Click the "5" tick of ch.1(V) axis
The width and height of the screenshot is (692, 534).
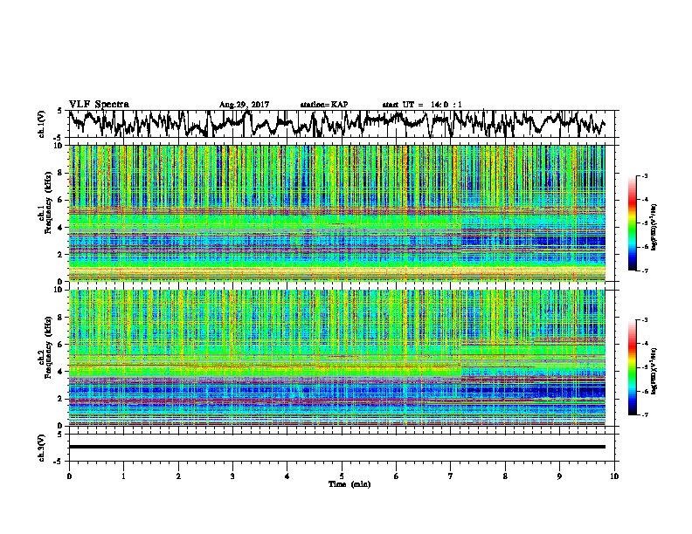(59, 111)
